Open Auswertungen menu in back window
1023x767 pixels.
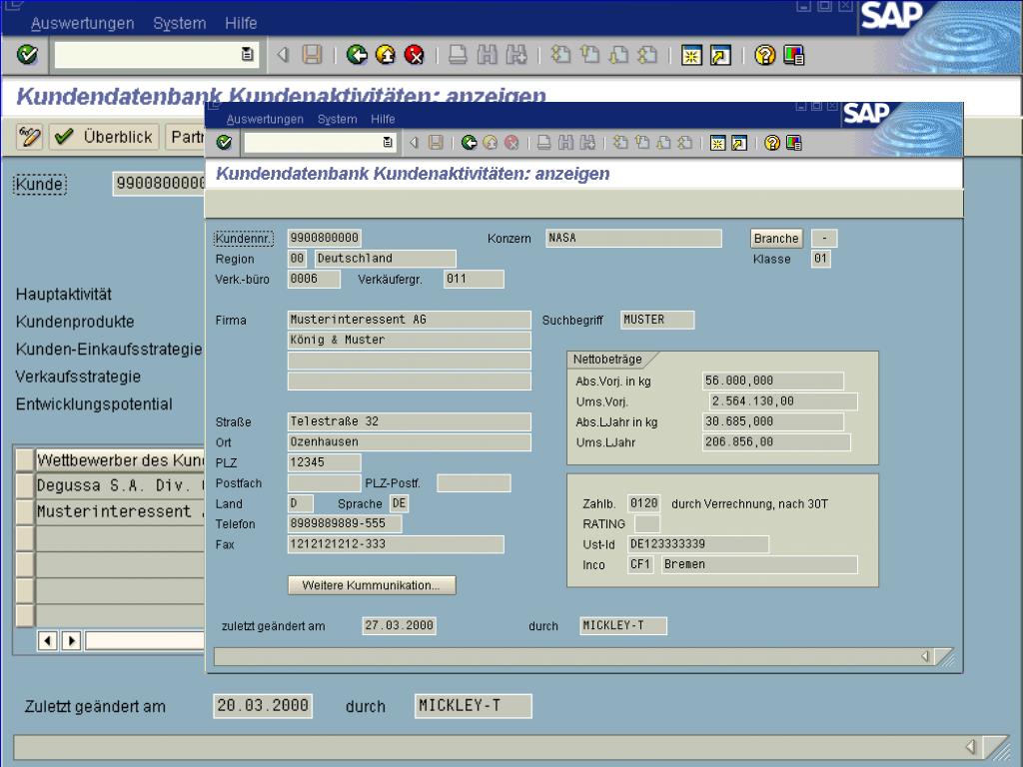82,24
